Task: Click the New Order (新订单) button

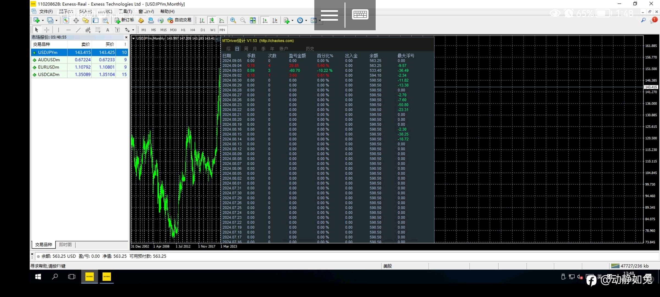Action: (x=124, y=20)
